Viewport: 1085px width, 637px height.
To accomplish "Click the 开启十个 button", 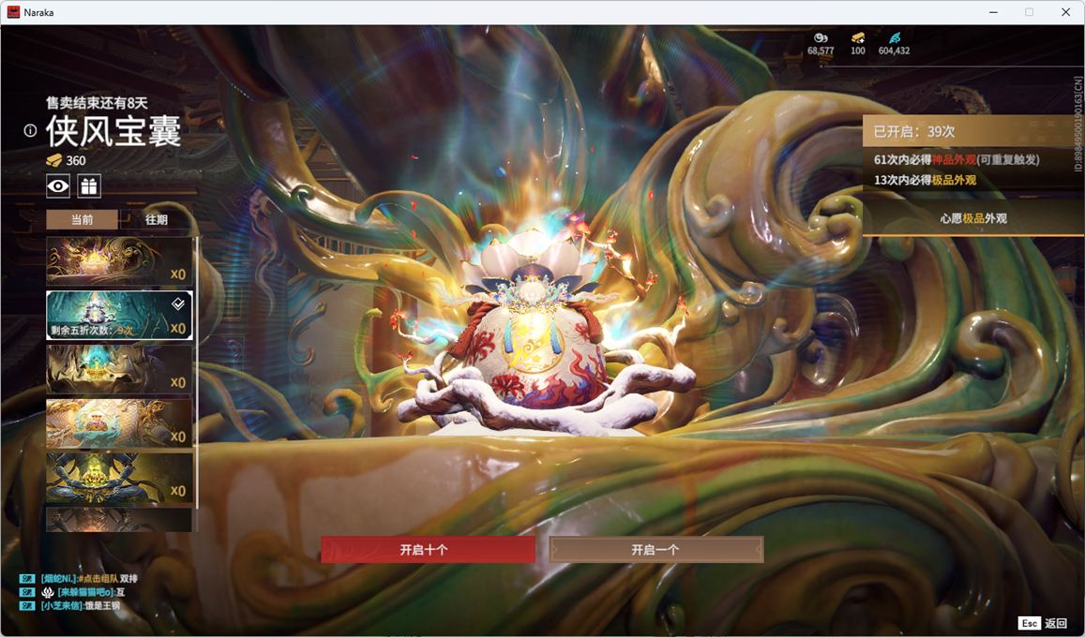I will (x=428, y=550).
